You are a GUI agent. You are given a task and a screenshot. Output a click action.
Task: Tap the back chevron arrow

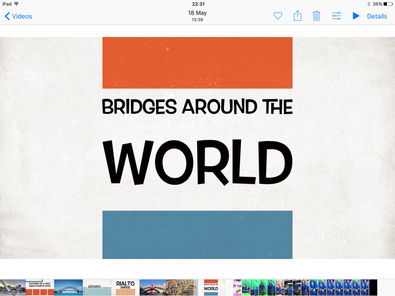tap(7, 17)
